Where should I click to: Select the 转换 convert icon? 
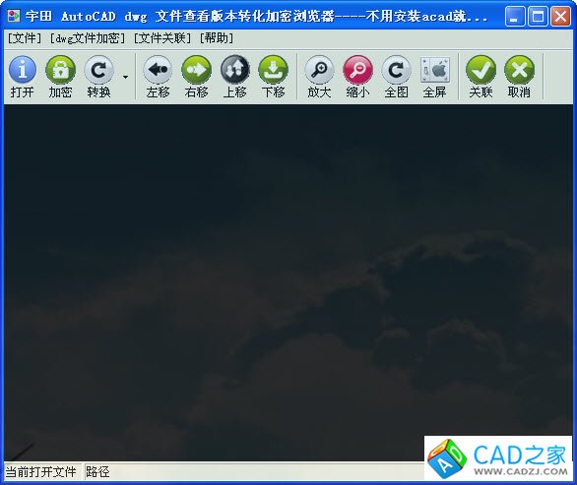coord(98,77)
